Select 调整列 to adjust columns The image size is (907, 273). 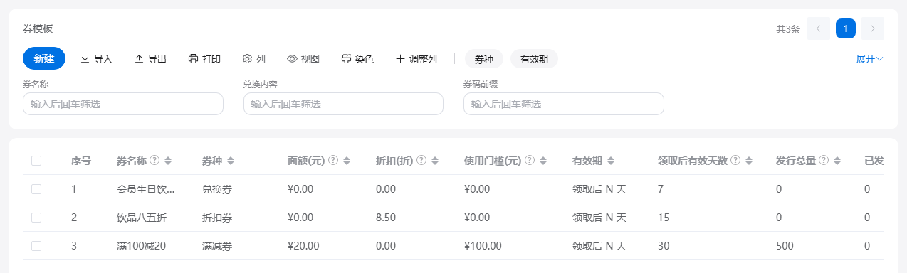tap(416, 59)
